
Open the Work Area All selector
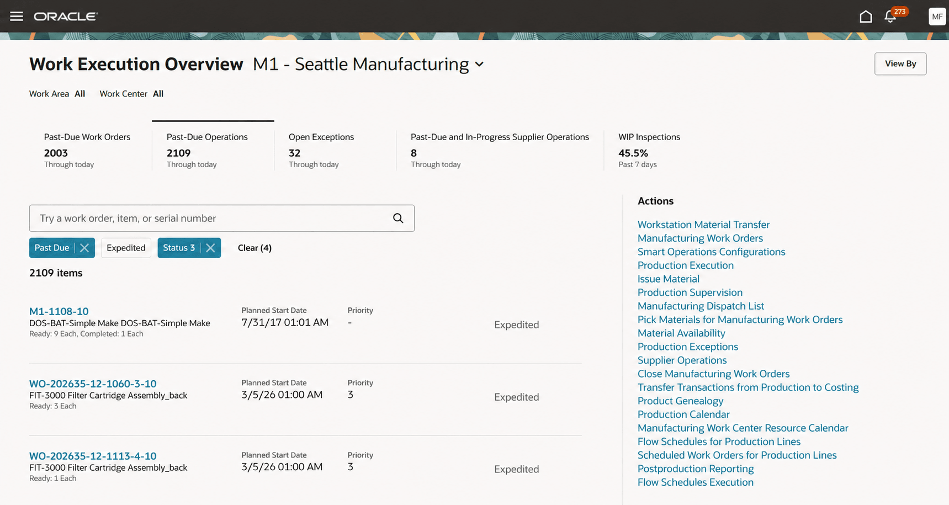pos(57,94)
